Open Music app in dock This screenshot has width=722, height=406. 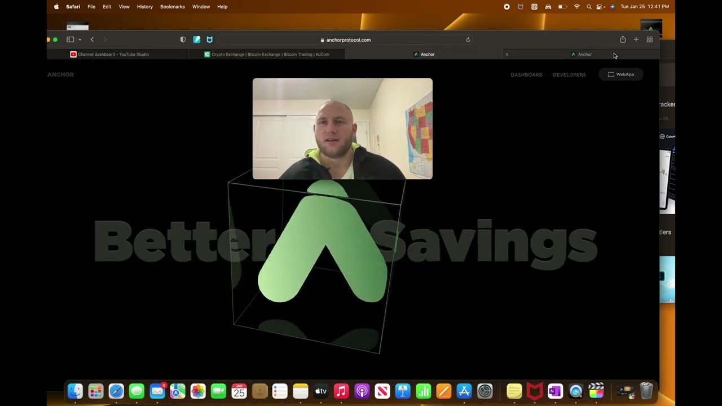pyautogui.click(x=341, y=391)
